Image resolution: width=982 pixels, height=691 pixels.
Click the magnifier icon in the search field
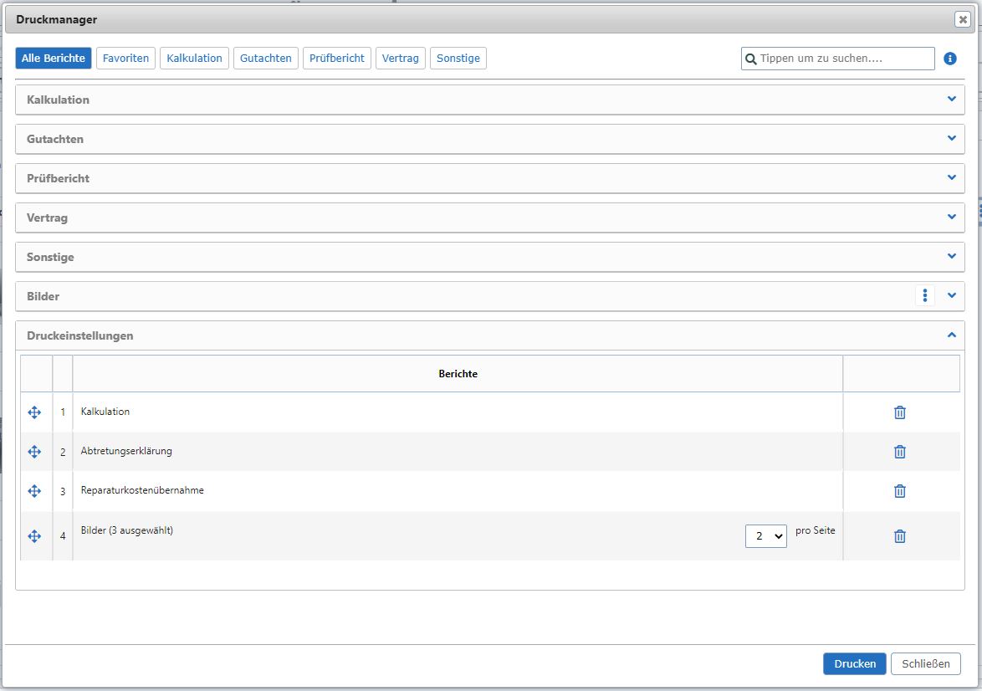coord(750,59)
